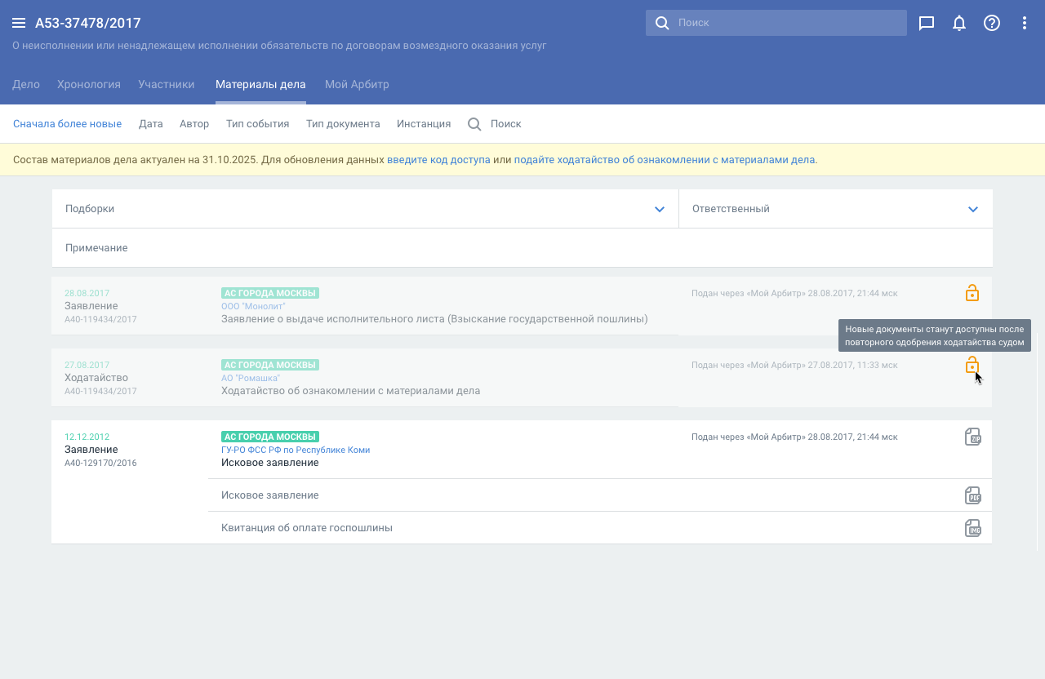
Task: Click the Примечание note field
Action: (x=522, y=248)
